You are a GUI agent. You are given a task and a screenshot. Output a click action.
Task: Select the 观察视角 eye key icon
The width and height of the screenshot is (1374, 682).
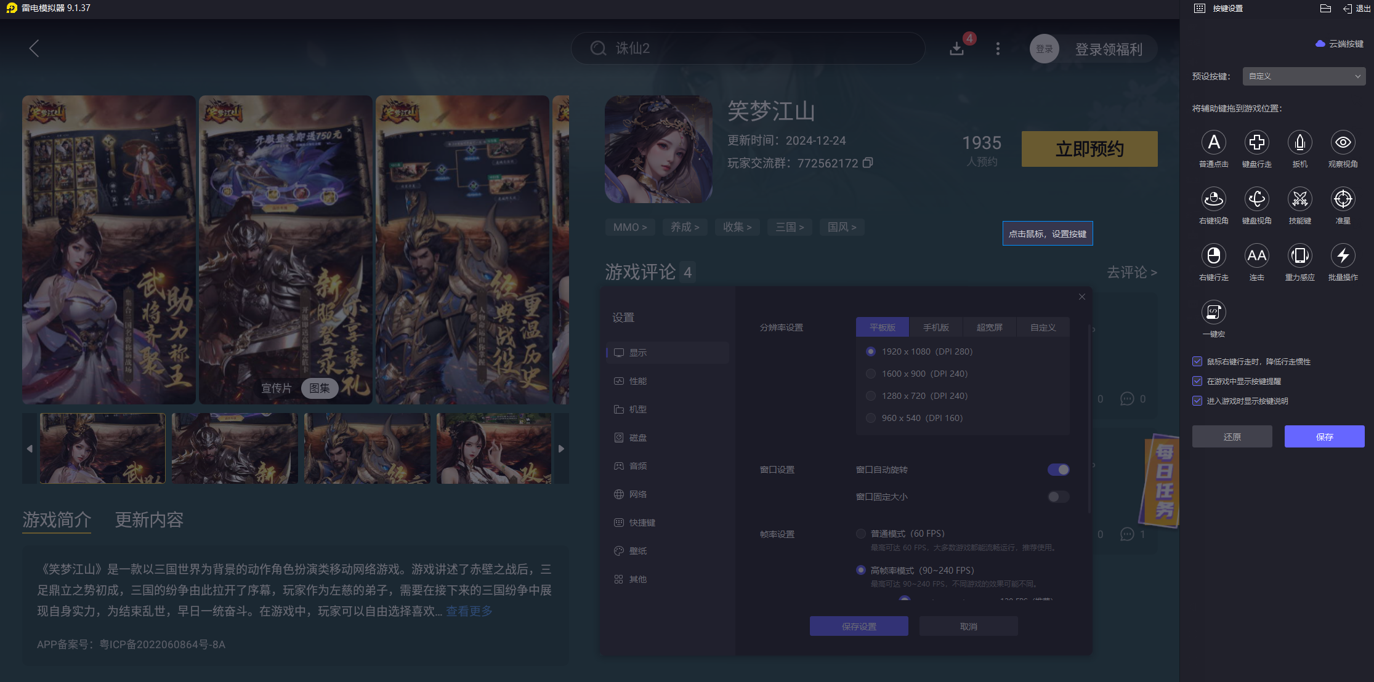coord(1343,143)
